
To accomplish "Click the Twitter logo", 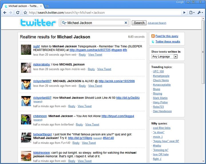I will tap(38, 23).
